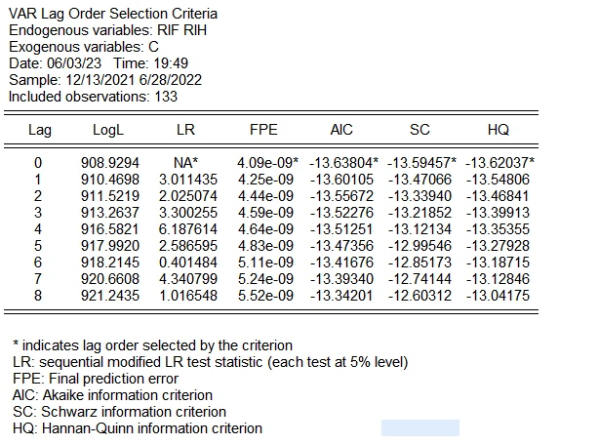Click LogL value 921.2435 at lag 8

pyautogui.click(x=110, y=294)
